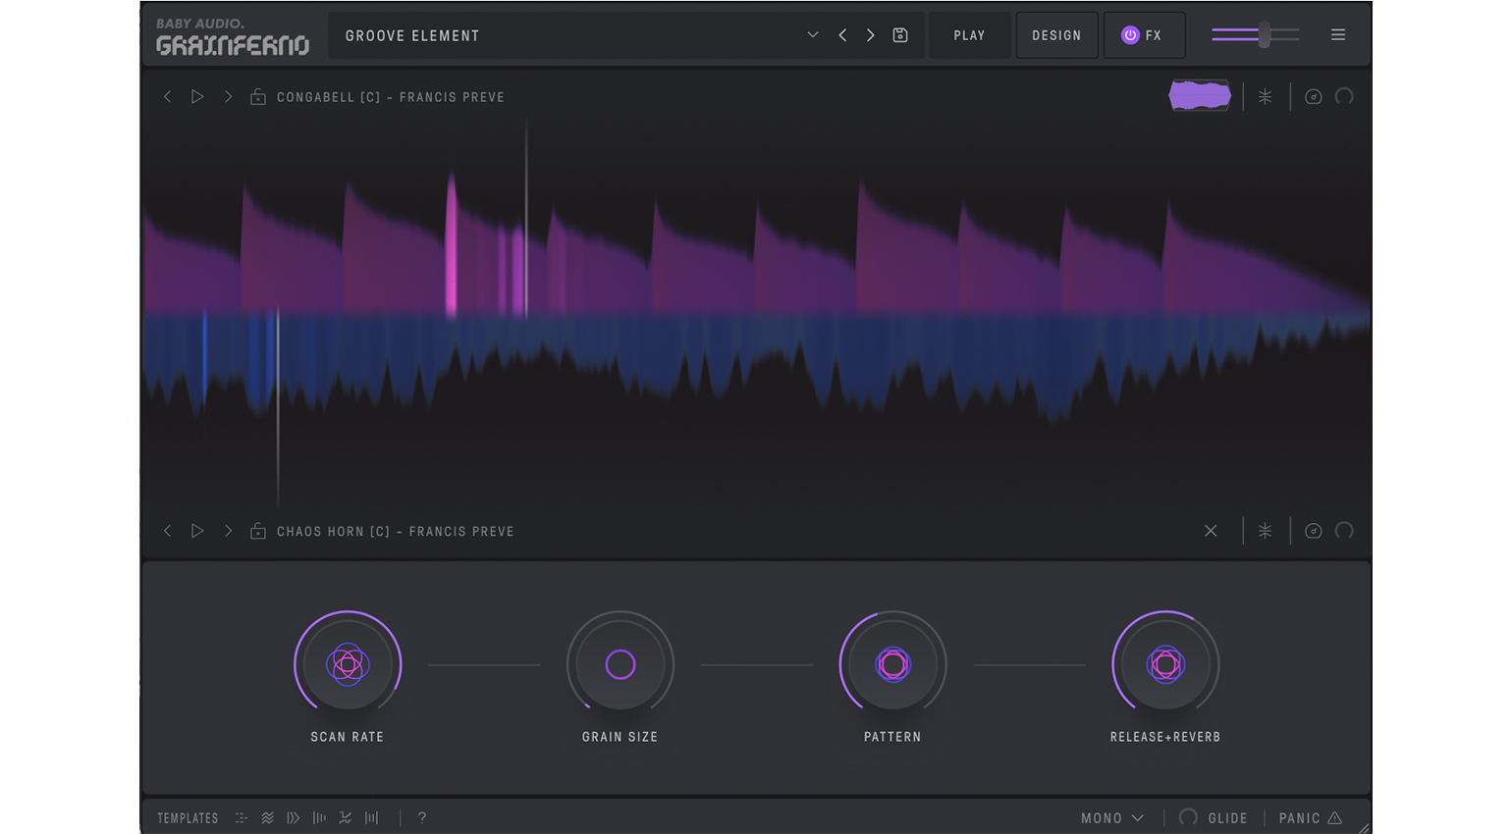Click the Panic warning button
1512x834 pixels.
tap(1310, 817)
